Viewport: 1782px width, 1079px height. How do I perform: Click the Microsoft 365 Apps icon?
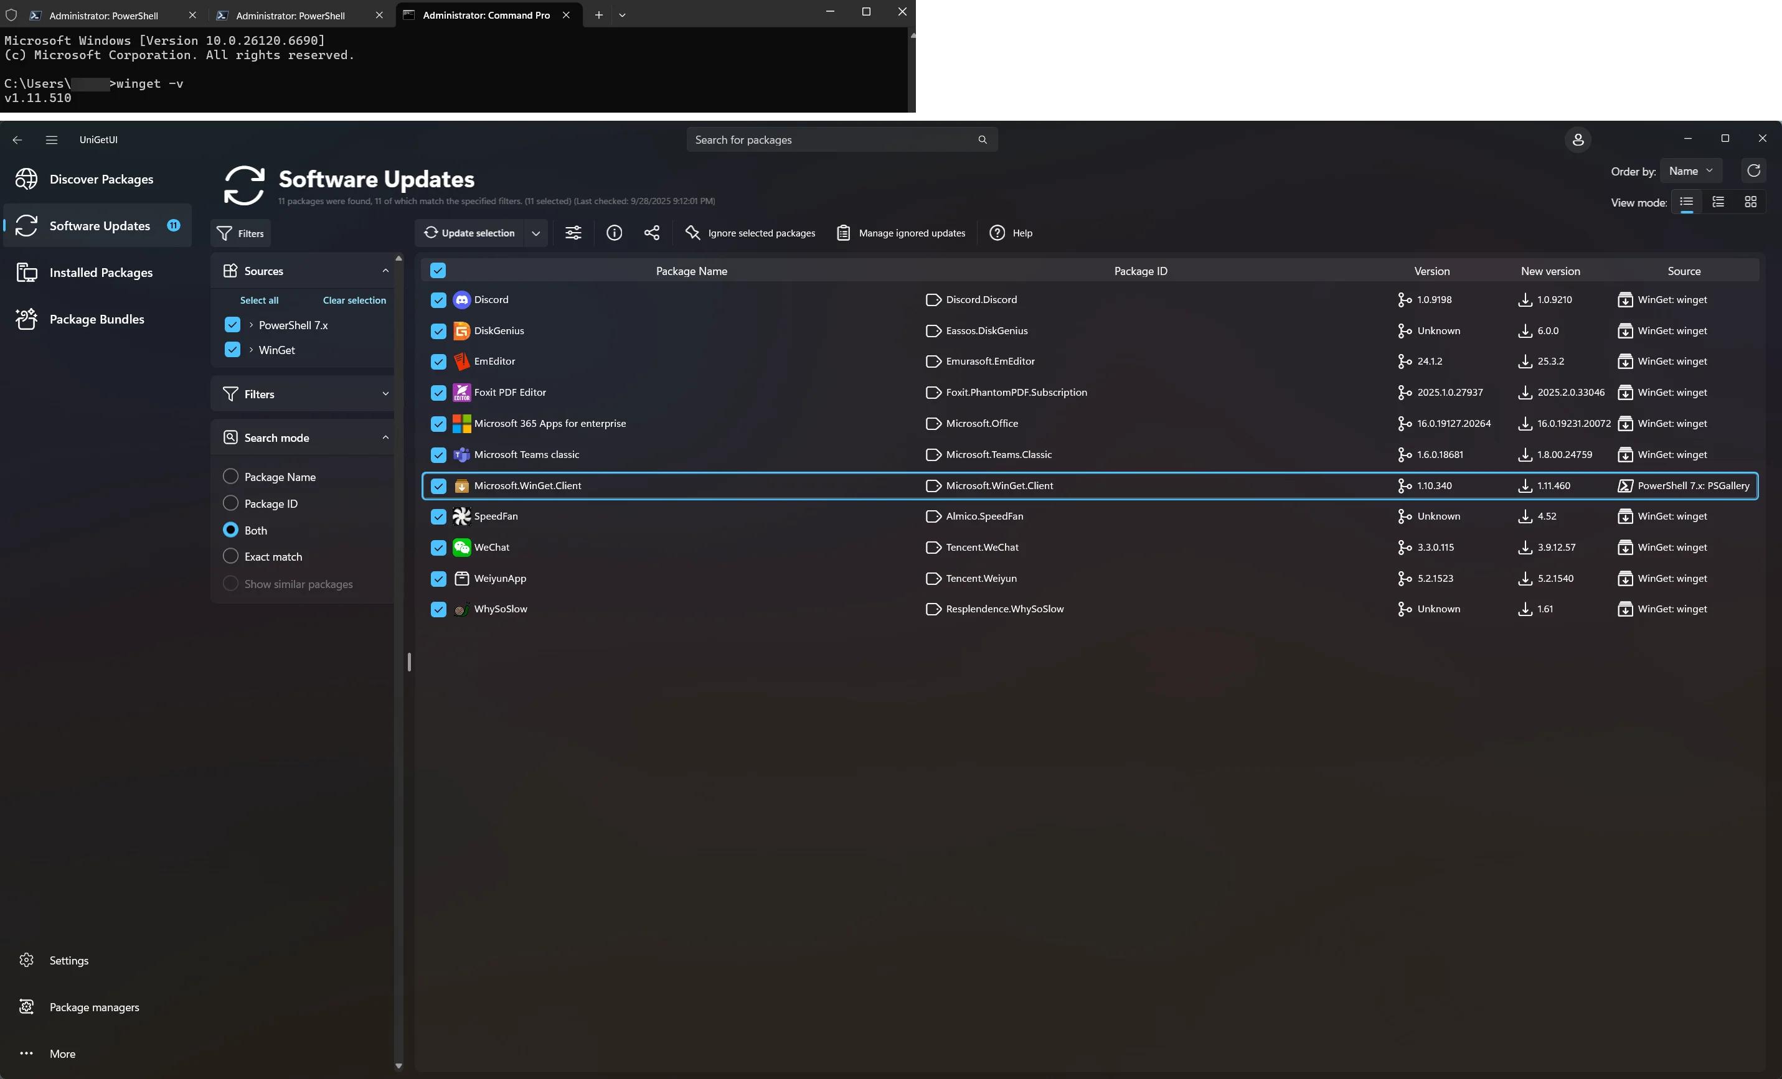click(461, 424)
